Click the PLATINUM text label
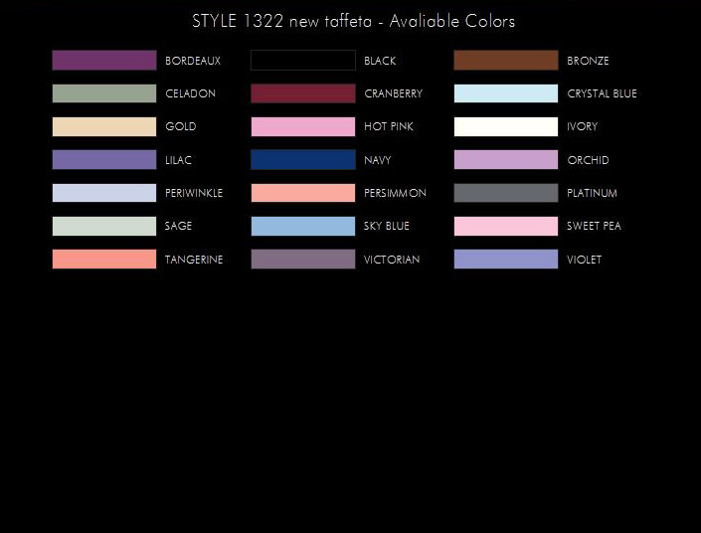The height and width of the screenshot is (533, 701). (592, 193)
